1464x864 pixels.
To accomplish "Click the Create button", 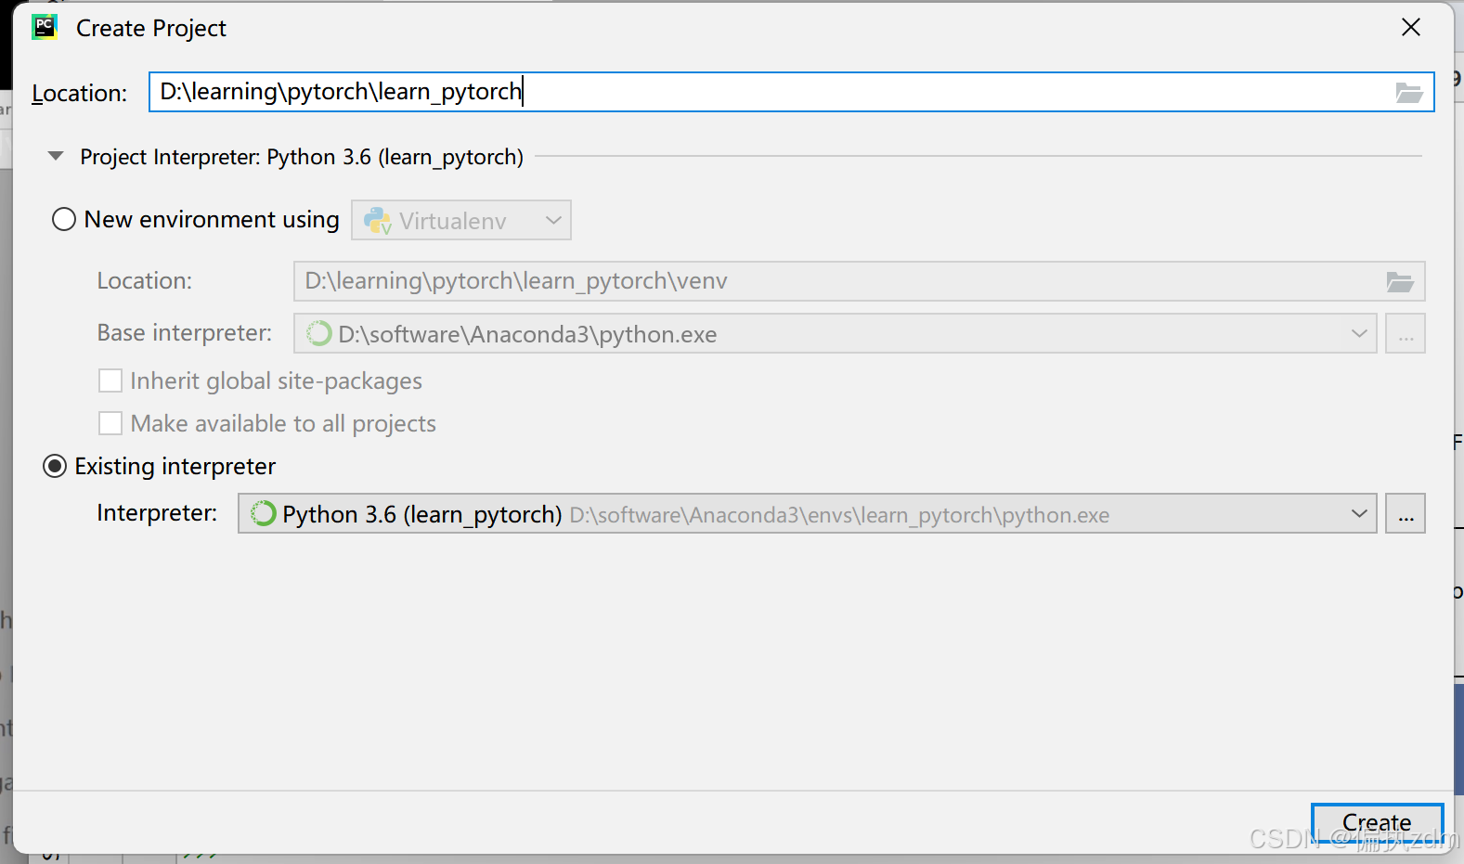I will tap(1377, 823).
